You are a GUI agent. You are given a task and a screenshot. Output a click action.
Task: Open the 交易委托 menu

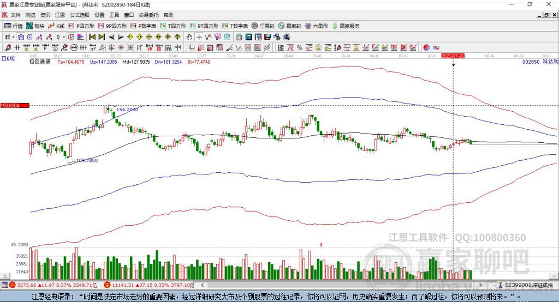pyautogui.click(x=148, y=15)
